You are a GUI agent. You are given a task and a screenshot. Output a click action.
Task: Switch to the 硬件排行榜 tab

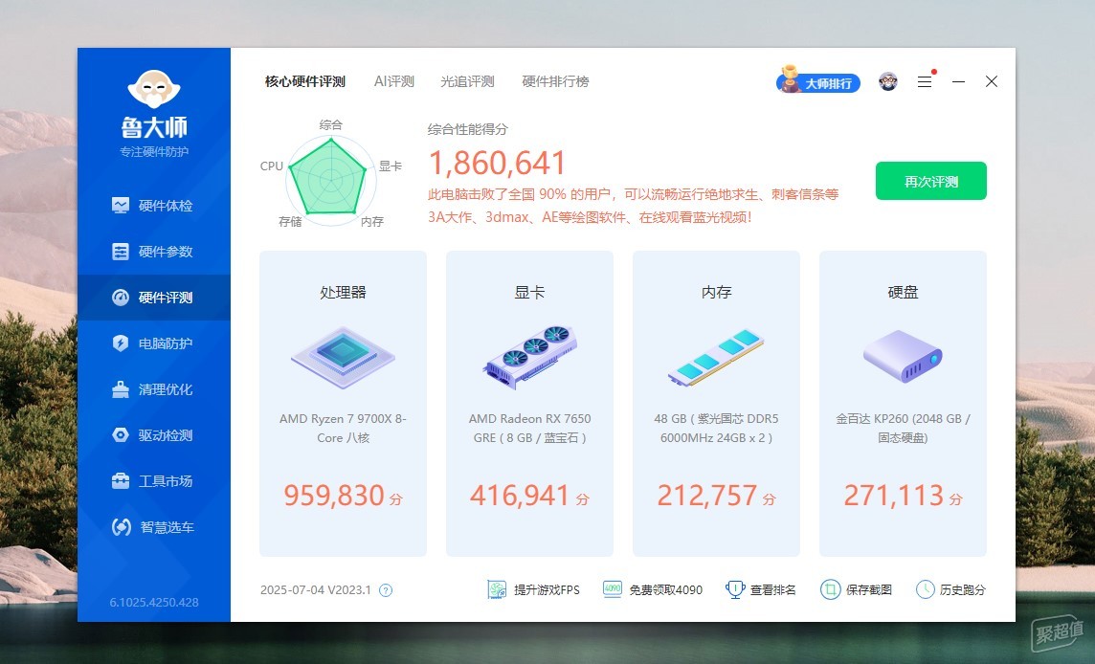[x=555, y=81]
